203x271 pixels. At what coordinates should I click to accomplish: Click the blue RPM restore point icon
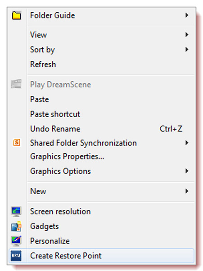point(16,256)
